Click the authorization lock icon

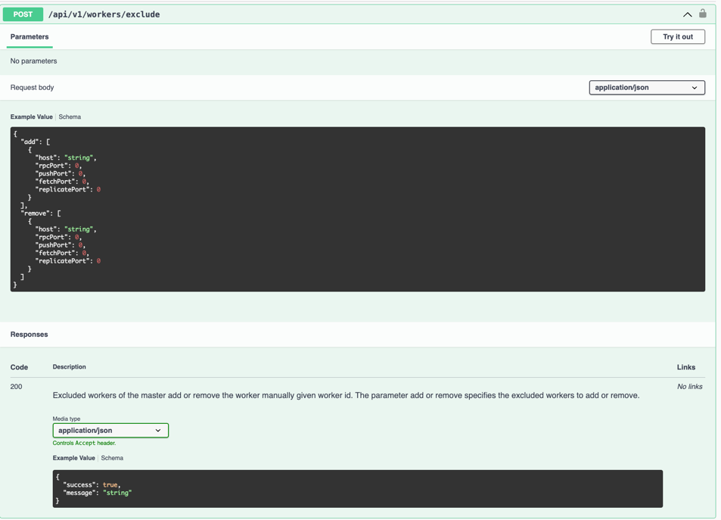click(x=702, y=14)
